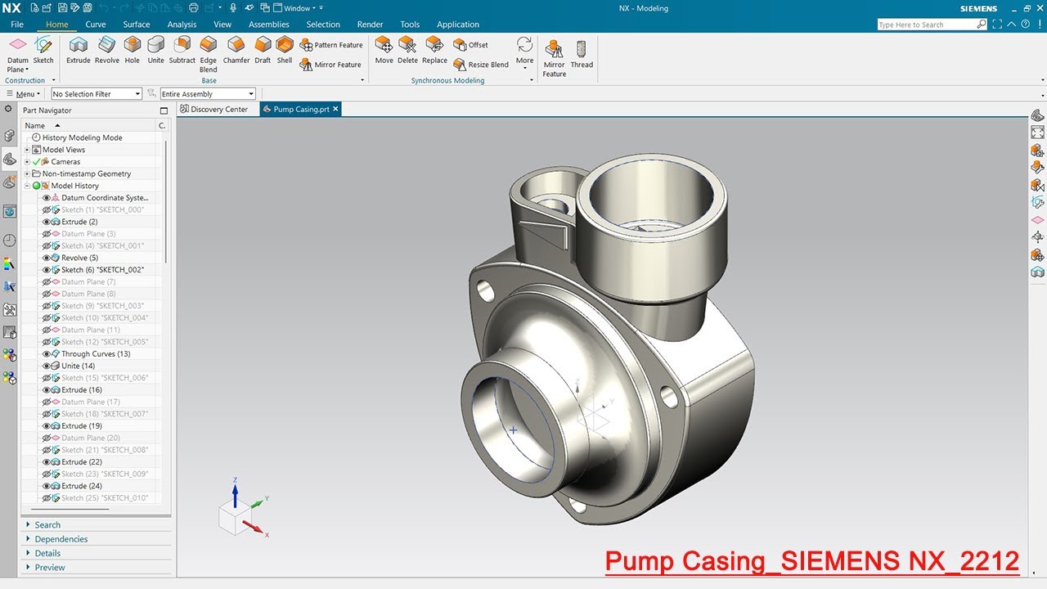Open the Thread tool
Image resolution: width=1047 pixels, height=589 pixels.
pyautogui.click(x=582, y=54)
